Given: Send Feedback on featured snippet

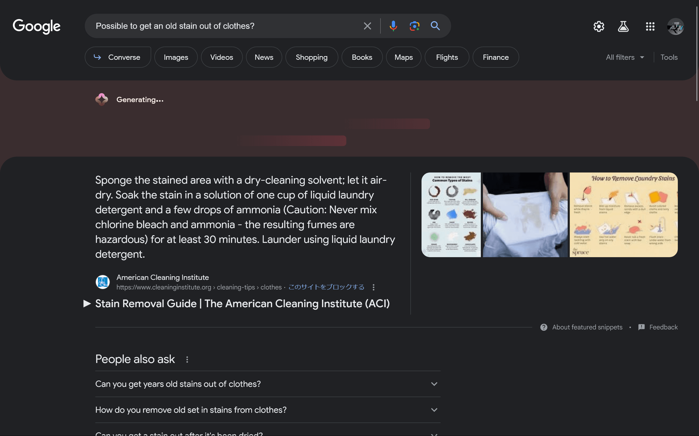Looking at the screenshot, I should coord(663,327).
